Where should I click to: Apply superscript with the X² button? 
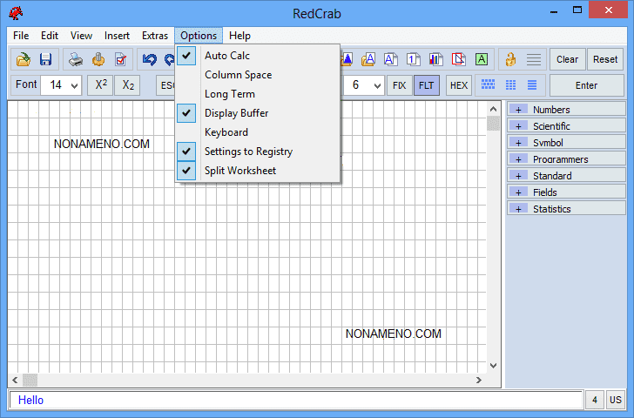pyautogui.click(x=101, y=85)
